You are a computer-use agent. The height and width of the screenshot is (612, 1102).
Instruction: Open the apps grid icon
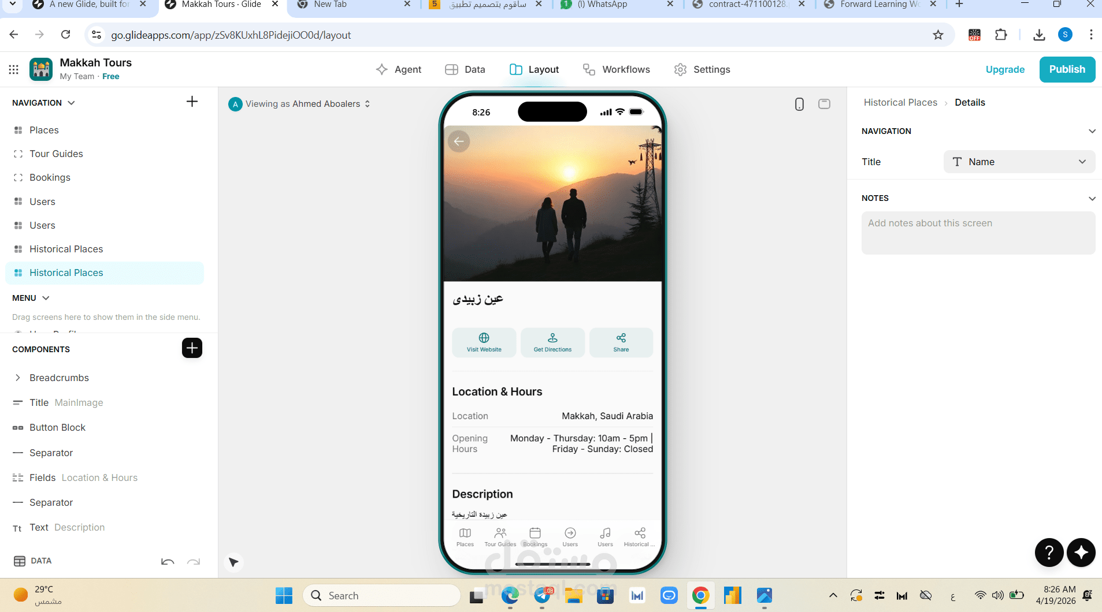click(14, 69)
